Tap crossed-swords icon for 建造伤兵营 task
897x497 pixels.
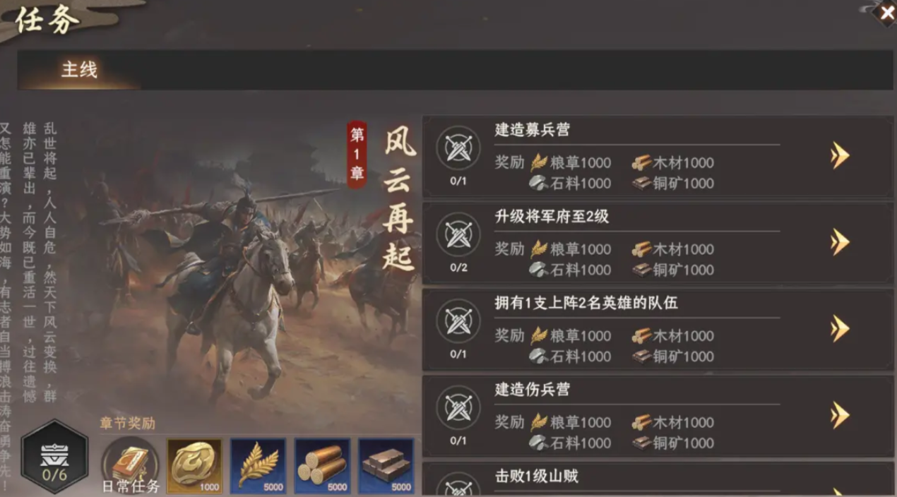(x=458, y=408)
